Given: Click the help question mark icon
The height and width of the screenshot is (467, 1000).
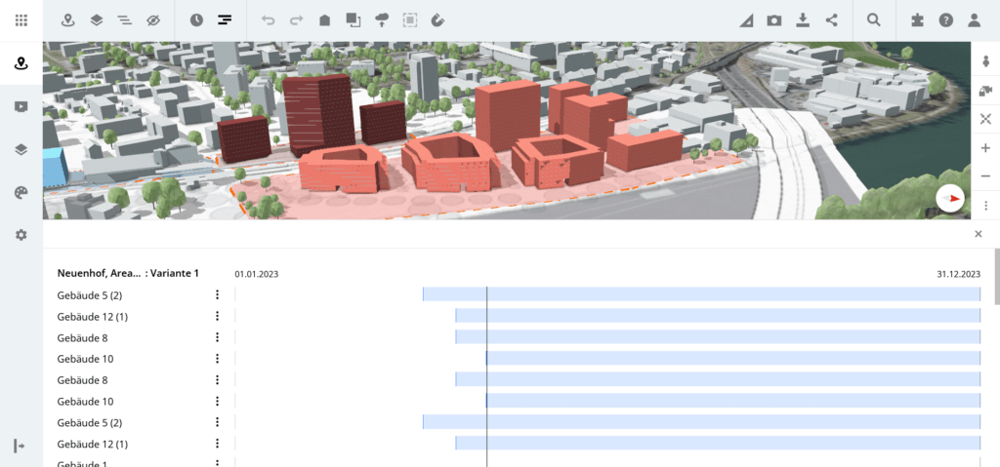Looking at the screenshot, I should (x=945, y=19).
